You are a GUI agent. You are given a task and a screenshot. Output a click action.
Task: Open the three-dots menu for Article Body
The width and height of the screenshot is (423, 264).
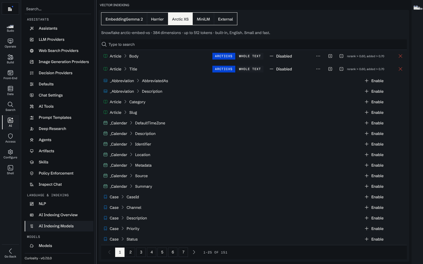tap(318, 56)
